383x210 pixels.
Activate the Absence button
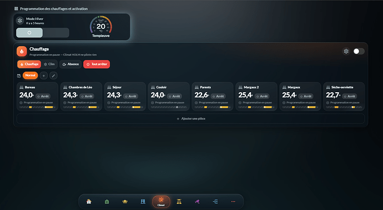tap(70, 64)
